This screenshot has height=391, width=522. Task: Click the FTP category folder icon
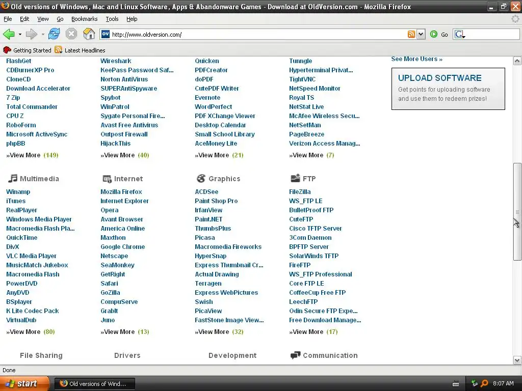pyautogui.click(x=295, y=178)
